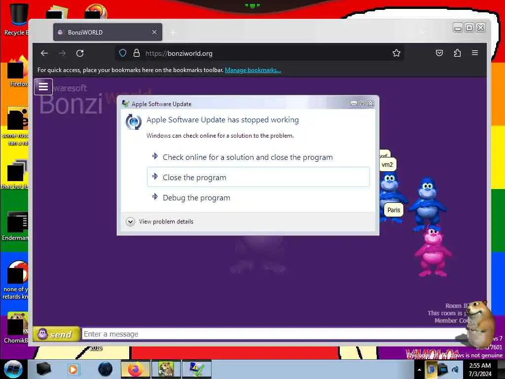Open a new Firefox tab
This screenshot has width=505, height=379.
pos(173,32)
